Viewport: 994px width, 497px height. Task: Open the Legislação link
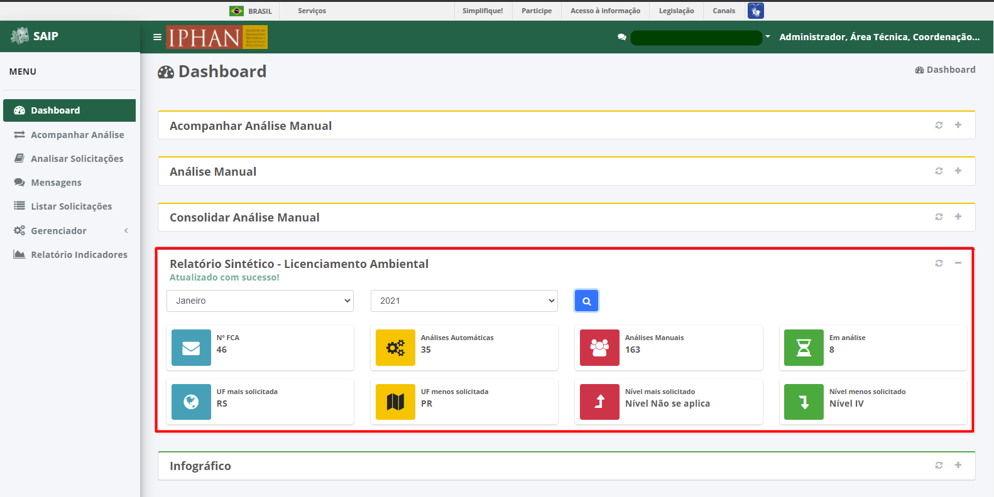coord(676,11)
